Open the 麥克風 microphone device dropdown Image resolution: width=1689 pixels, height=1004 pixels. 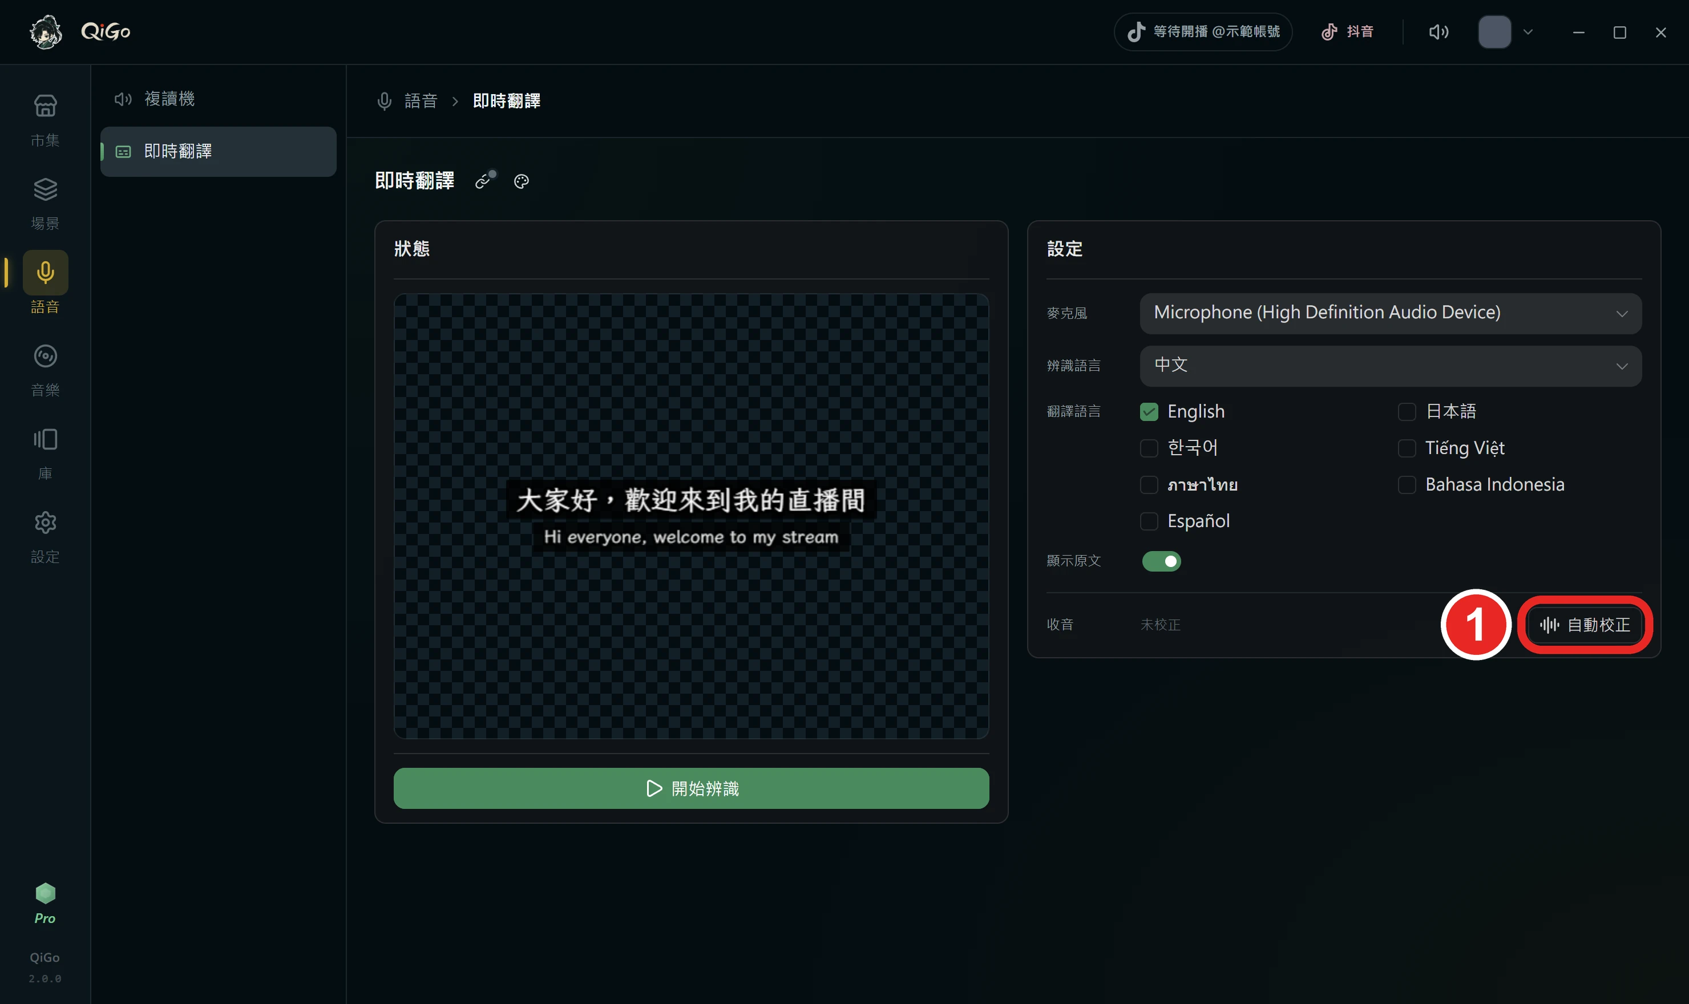click(x=1391, y=313)
